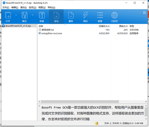Screen dimensions: 149x127
Task: Click the Bandizip app icon in title bar
Action: pos(4,3)
